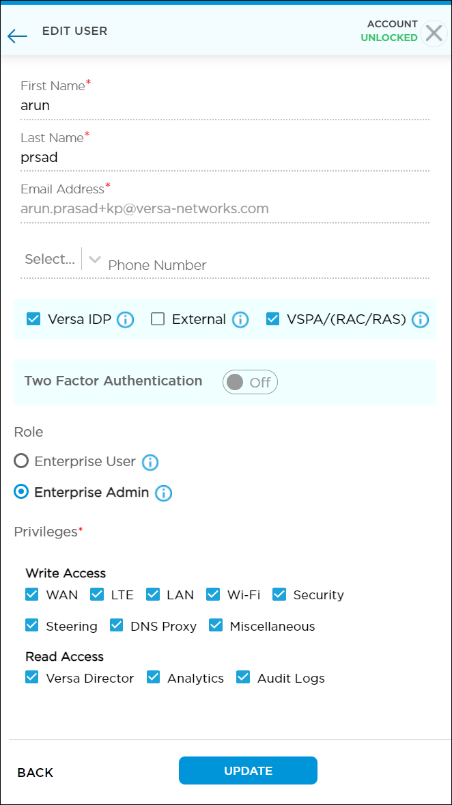Select the Enterprise Admin radio button
Viewport: 452px width, 805px height.
click(x=22, y=491)
